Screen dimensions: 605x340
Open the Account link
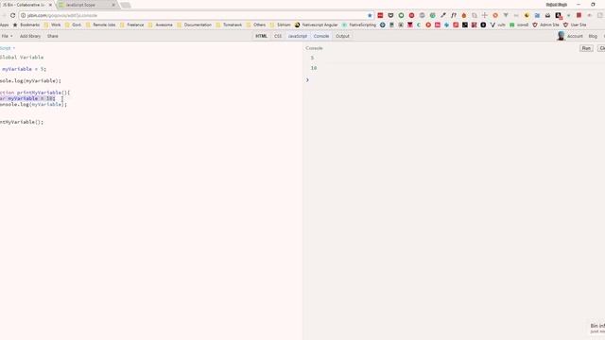[x=575, y=36]
